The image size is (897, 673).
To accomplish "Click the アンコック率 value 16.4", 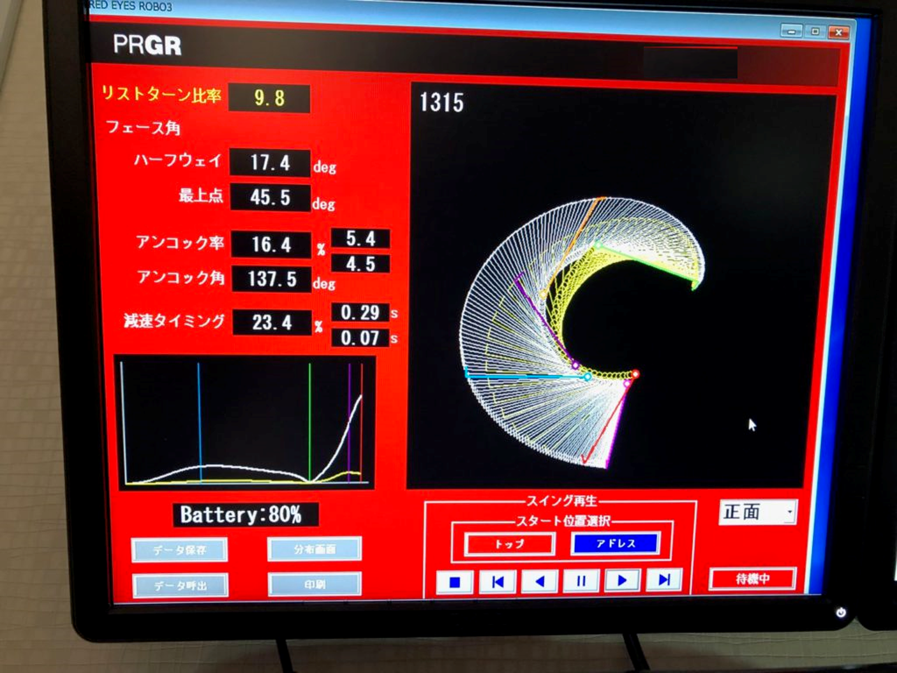I will click(271, 244).
